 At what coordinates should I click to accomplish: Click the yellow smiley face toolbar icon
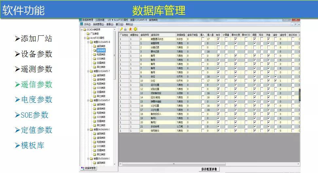tap(135, 29)
